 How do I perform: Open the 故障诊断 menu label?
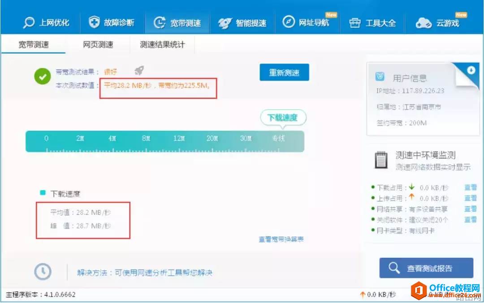[119, 22]
